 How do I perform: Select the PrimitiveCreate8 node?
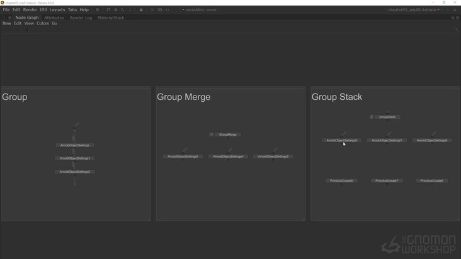[341, 181]
